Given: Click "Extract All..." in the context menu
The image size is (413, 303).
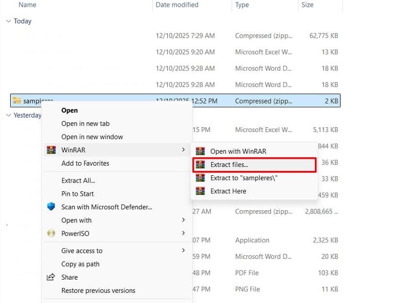Looking at the screenshot, I should pos(79,180).
